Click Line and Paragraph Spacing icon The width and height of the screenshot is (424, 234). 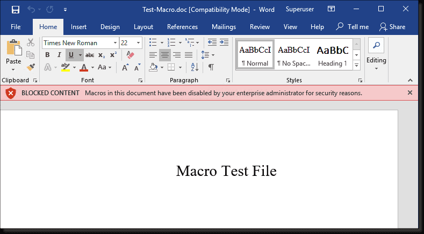[205, 55]
